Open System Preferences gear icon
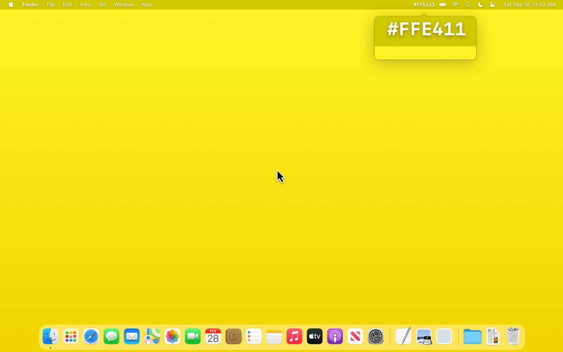 point(376,336)
